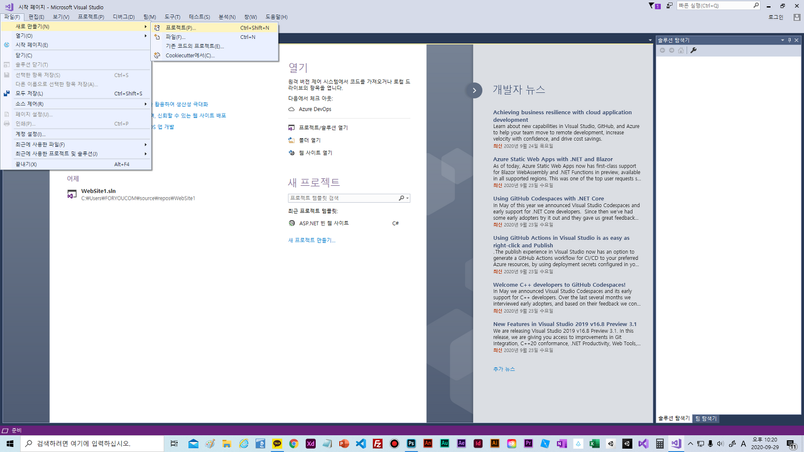The height and width of the screenshot is (452, 804).
Task: Open news 'Azure Static Web Apps with .NET and Blazor'
Action: tap(553, 159)
